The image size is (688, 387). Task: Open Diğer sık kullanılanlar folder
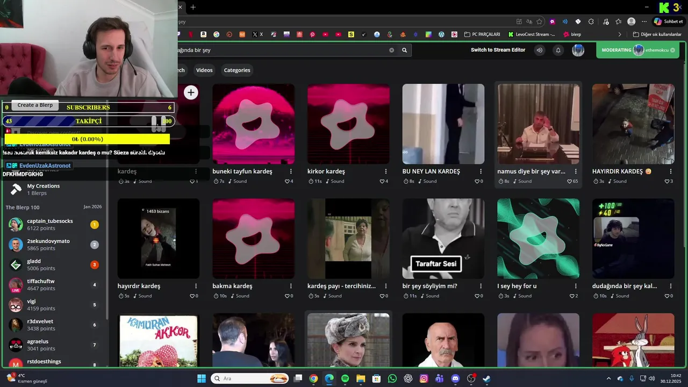tap(657, 34)
